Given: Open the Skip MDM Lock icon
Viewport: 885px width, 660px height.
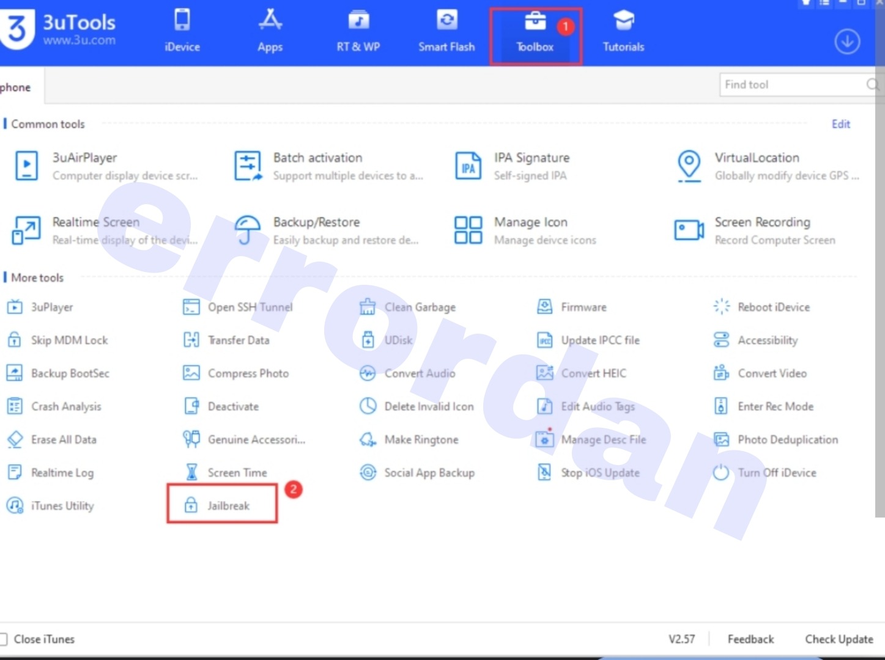Looking at the screenshot, I should tap(14, 340).
